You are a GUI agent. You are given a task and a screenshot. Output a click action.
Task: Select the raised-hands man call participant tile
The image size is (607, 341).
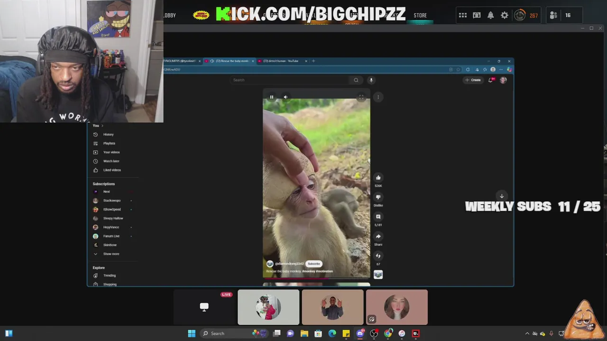[x=332, y=307]
